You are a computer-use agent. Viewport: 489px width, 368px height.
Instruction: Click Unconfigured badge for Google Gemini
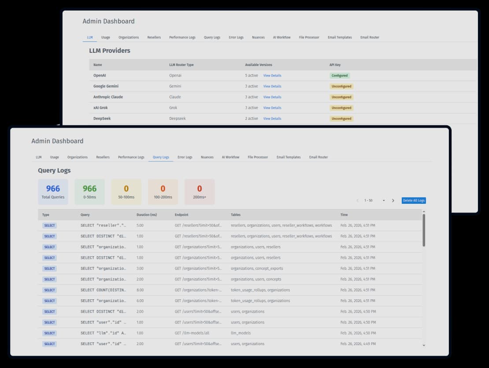341,86
